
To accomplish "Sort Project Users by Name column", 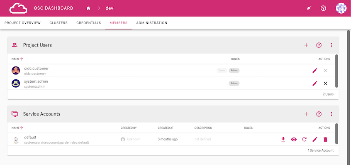I will coord(17,59).
